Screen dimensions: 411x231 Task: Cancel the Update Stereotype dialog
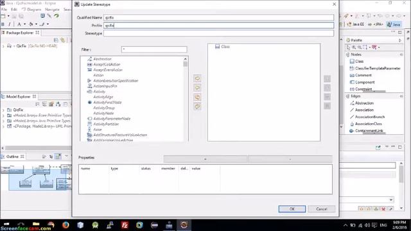pyautogui.click(x=322, y=209)
